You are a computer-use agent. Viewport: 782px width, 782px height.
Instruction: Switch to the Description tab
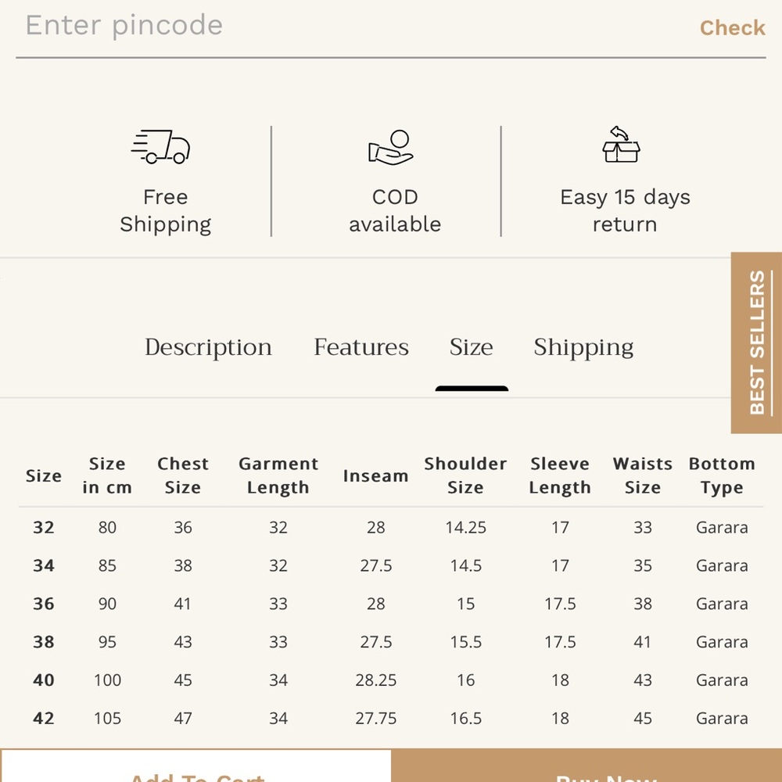pyautogui.click(x=209, y=348)
